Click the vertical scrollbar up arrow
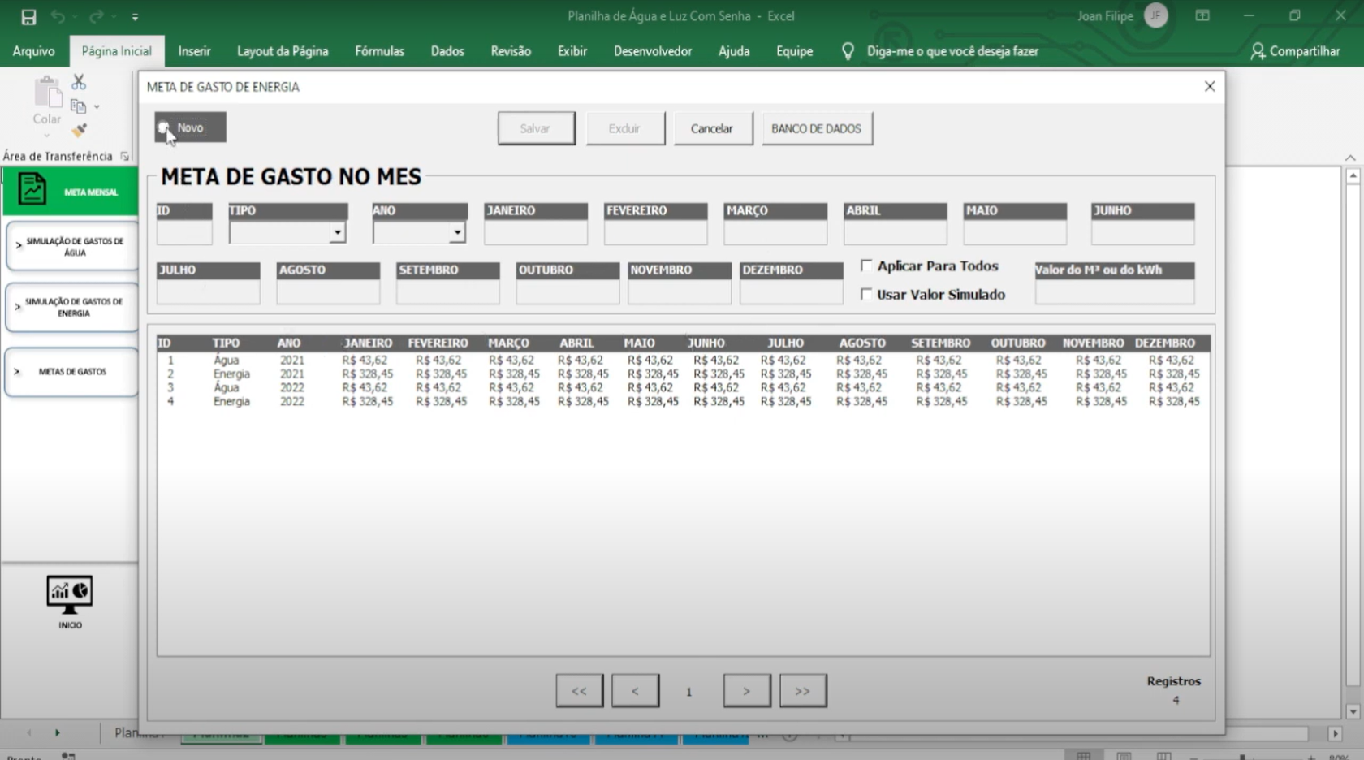 (1353, 175)
